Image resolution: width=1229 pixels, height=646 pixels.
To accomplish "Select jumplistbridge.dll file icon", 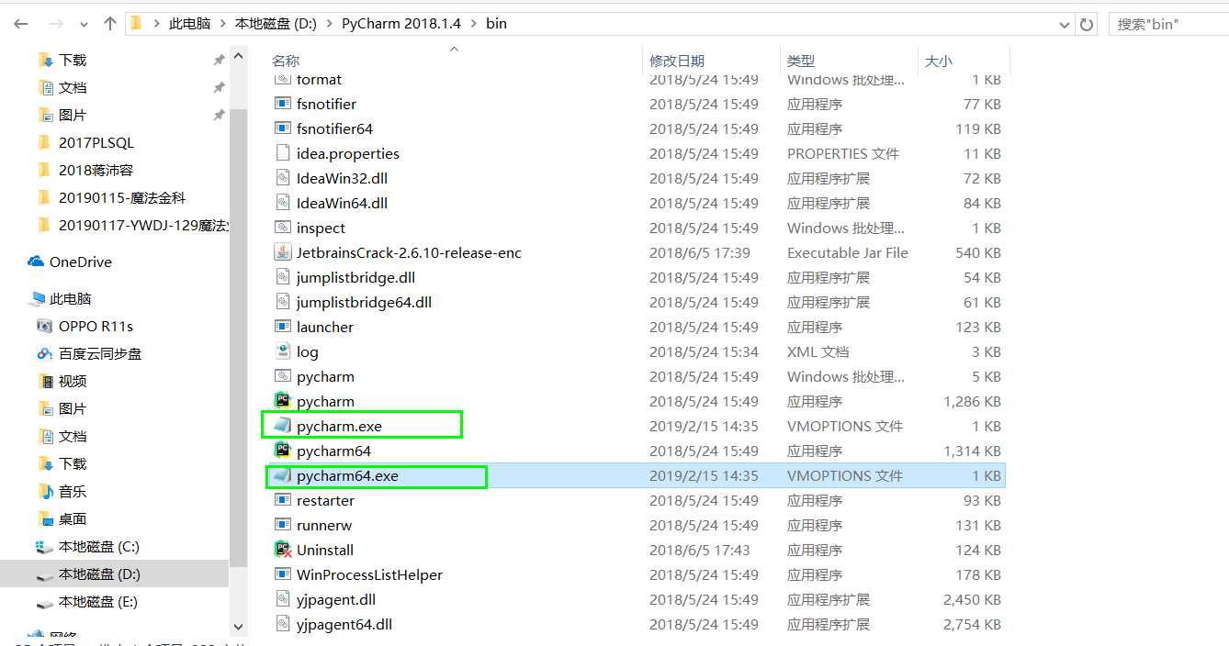I will click(x=283, y=277).
